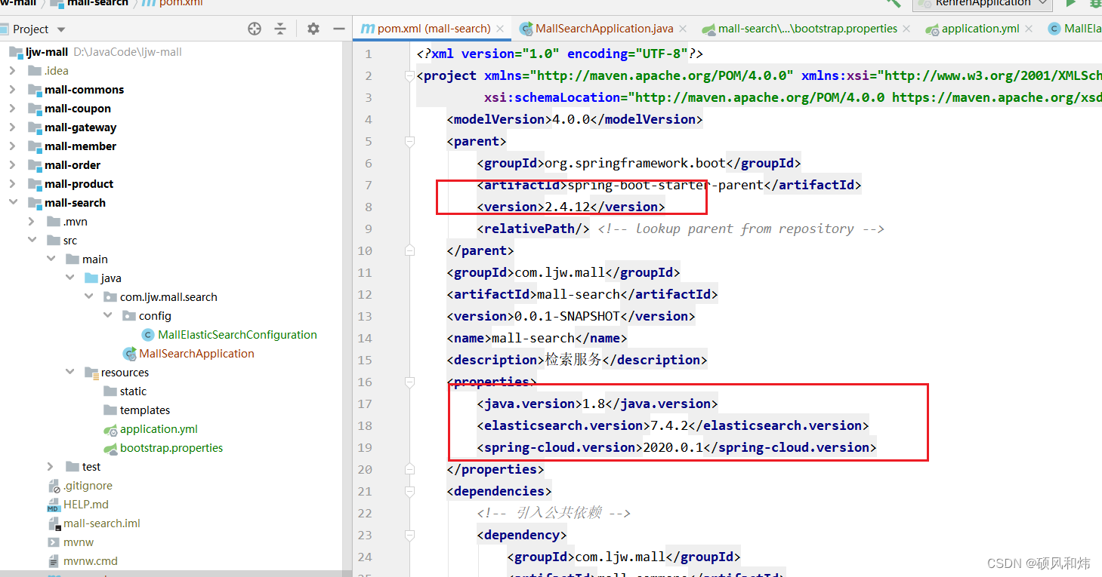Screen dimensions: 1102x577
Task: Expand the .mvn folder
Action: coord(32,222)
